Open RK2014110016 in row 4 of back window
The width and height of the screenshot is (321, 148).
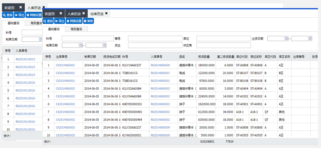(x=25, y=83)
